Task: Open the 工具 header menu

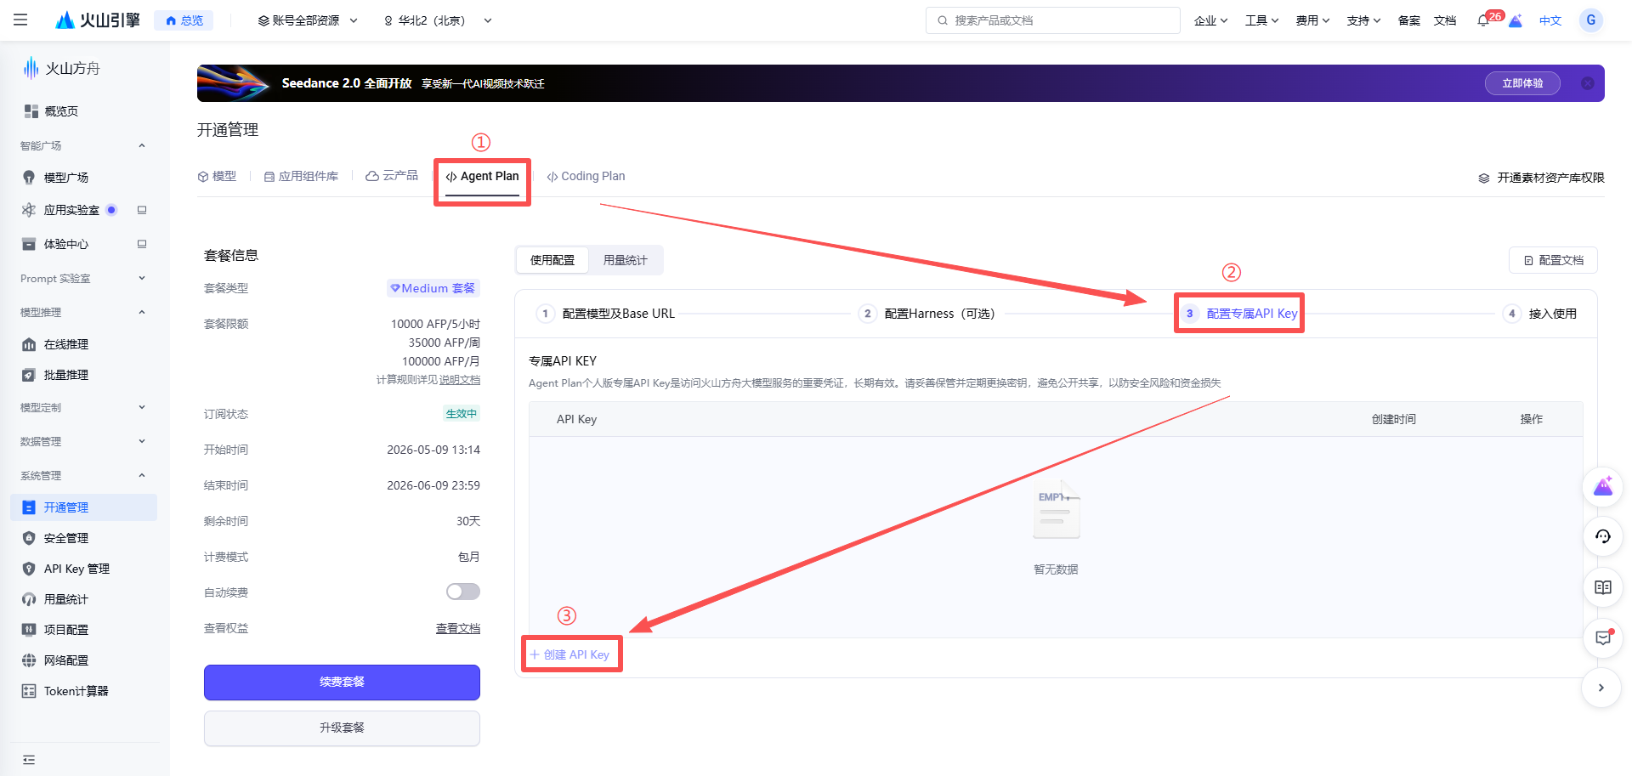Action: coord(1261,20)
